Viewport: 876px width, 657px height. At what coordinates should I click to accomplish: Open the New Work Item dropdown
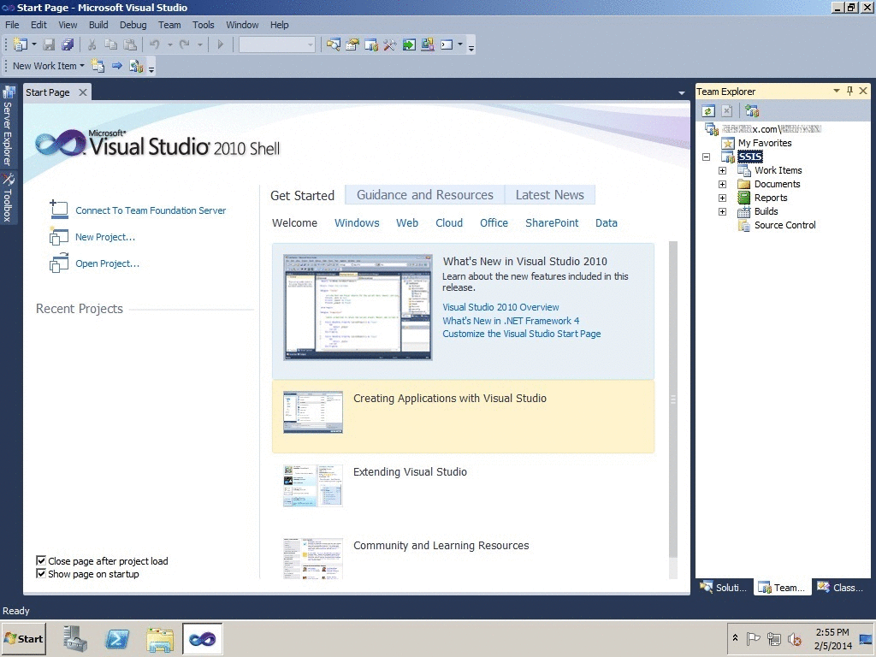point(49,66)
